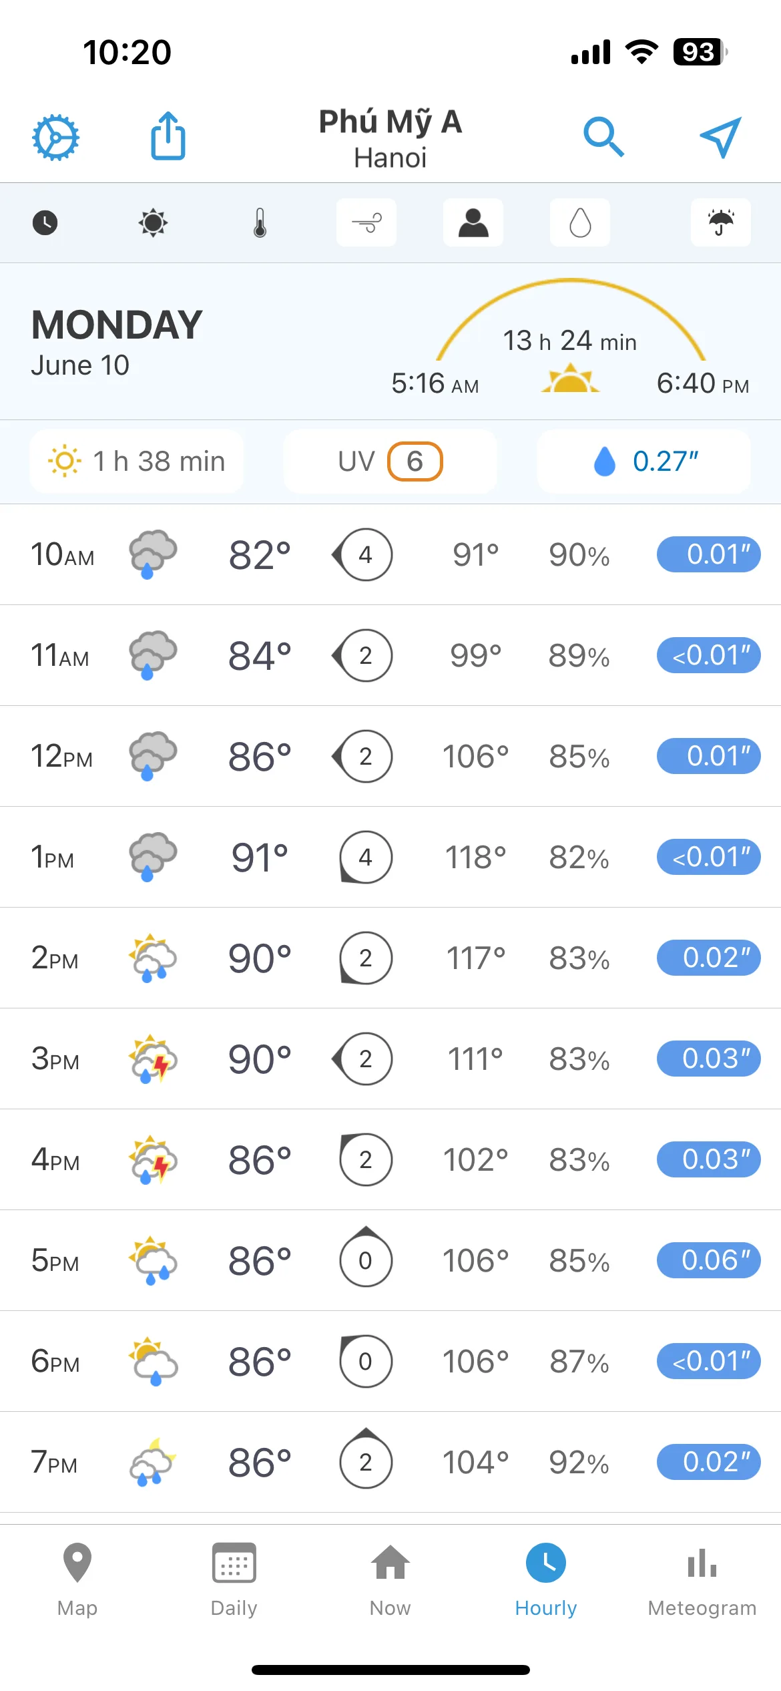Tap the share icon
This screenshot has height=1691, width=781.
tap(168, 136)
